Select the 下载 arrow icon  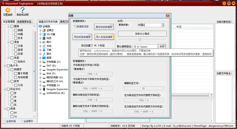[44, 50]
